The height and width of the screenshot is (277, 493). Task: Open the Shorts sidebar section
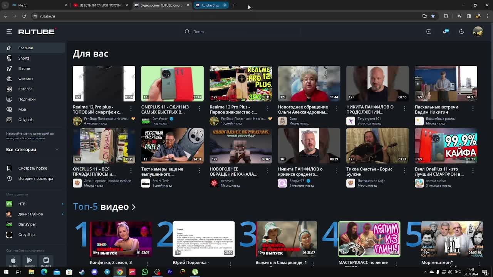32,58
